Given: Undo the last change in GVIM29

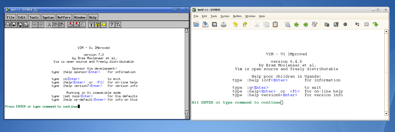Looking at the screenshot, I should [x=35, y=25].
